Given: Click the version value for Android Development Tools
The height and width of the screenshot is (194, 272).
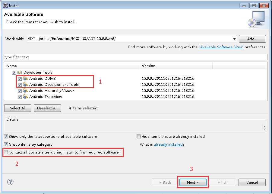Looking at the screenshot, I should [x=168, y=85].
